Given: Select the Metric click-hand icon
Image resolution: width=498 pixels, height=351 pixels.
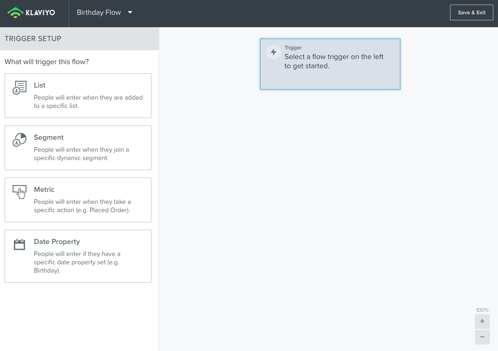Looking at the screenshot, I should point(19,192).
